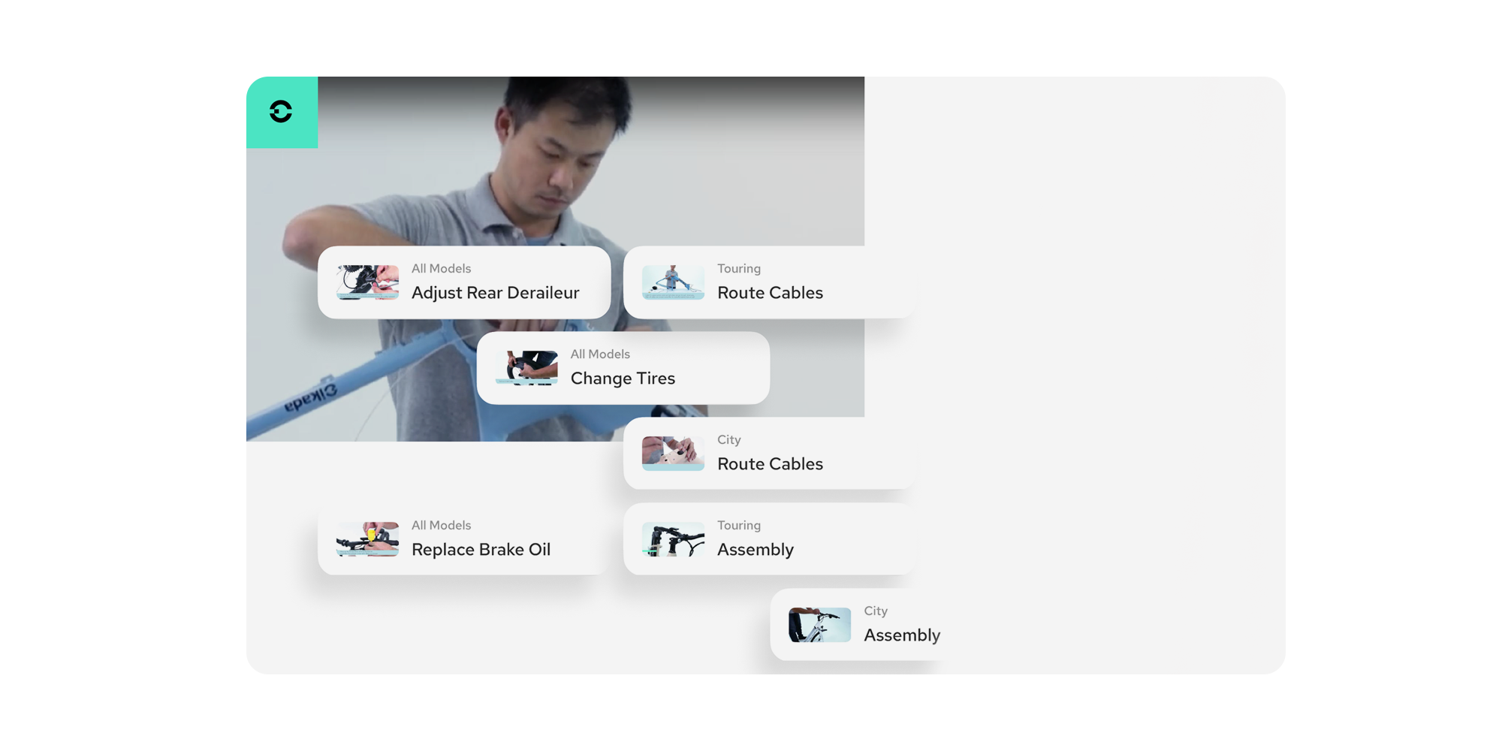Open the Adjust Rear Deraileur thumbnail
Screen dimensions: 1502x751
(x=367, y=282)
